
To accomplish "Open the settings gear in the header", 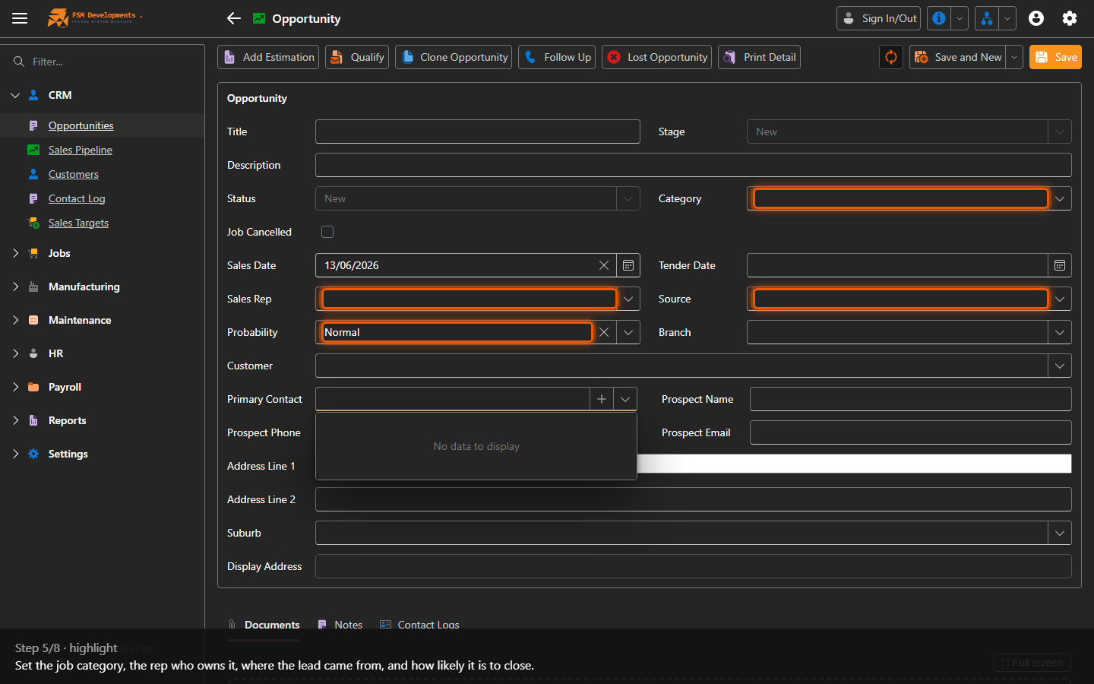I will (x=1070, y=18).
